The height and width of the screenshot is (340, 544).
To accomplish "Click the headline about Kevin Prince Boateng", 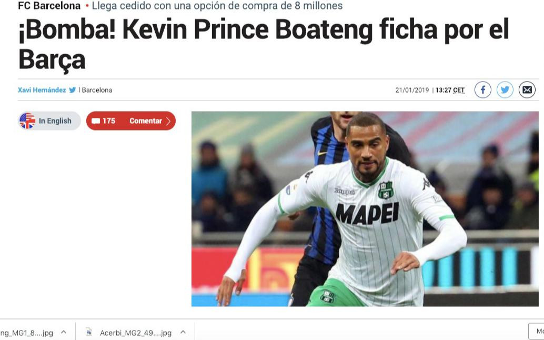I will tap(264, 44).
